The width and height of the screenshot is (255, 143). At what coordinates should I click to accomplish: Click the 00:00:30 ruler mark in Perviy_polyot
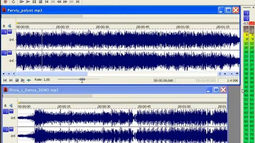pos(102,27)
